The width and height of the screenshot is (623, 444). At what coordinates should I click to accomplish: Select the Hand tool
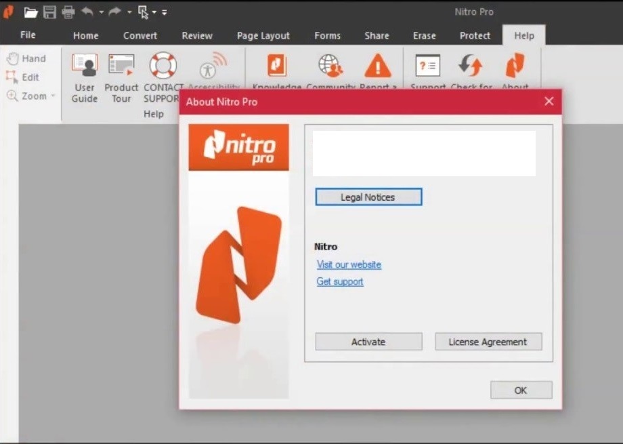(26, 58)
